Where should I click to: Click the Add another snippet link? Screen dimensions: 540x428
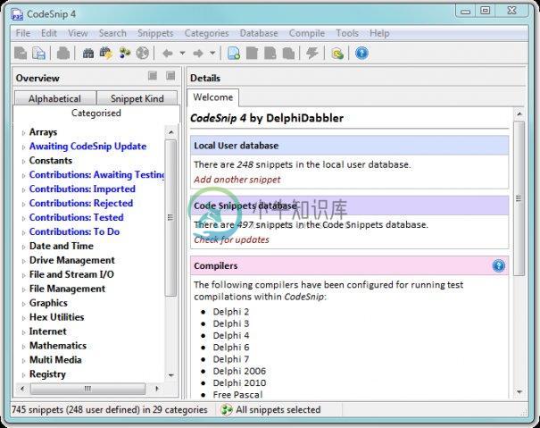coord(237,180)
